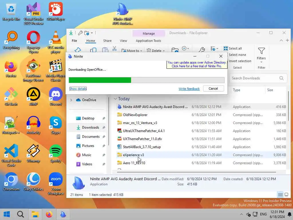Switch to details view button in status bar

[280, 195]
